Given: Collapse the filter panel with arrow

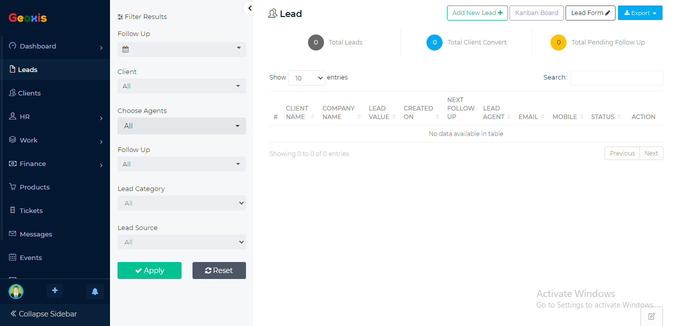Looking at the screenshot, I should tap(249, 8).
